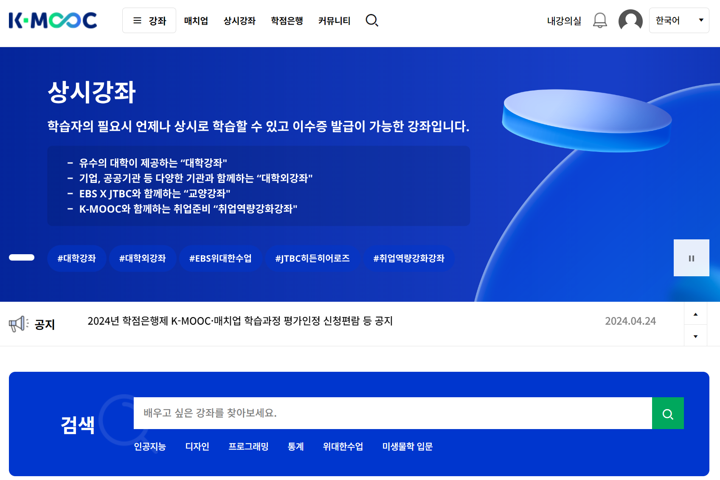The height and width of the screenshot is (480, 720).
Task: Click the search magnifier in the top navigation
Action: 371,20
